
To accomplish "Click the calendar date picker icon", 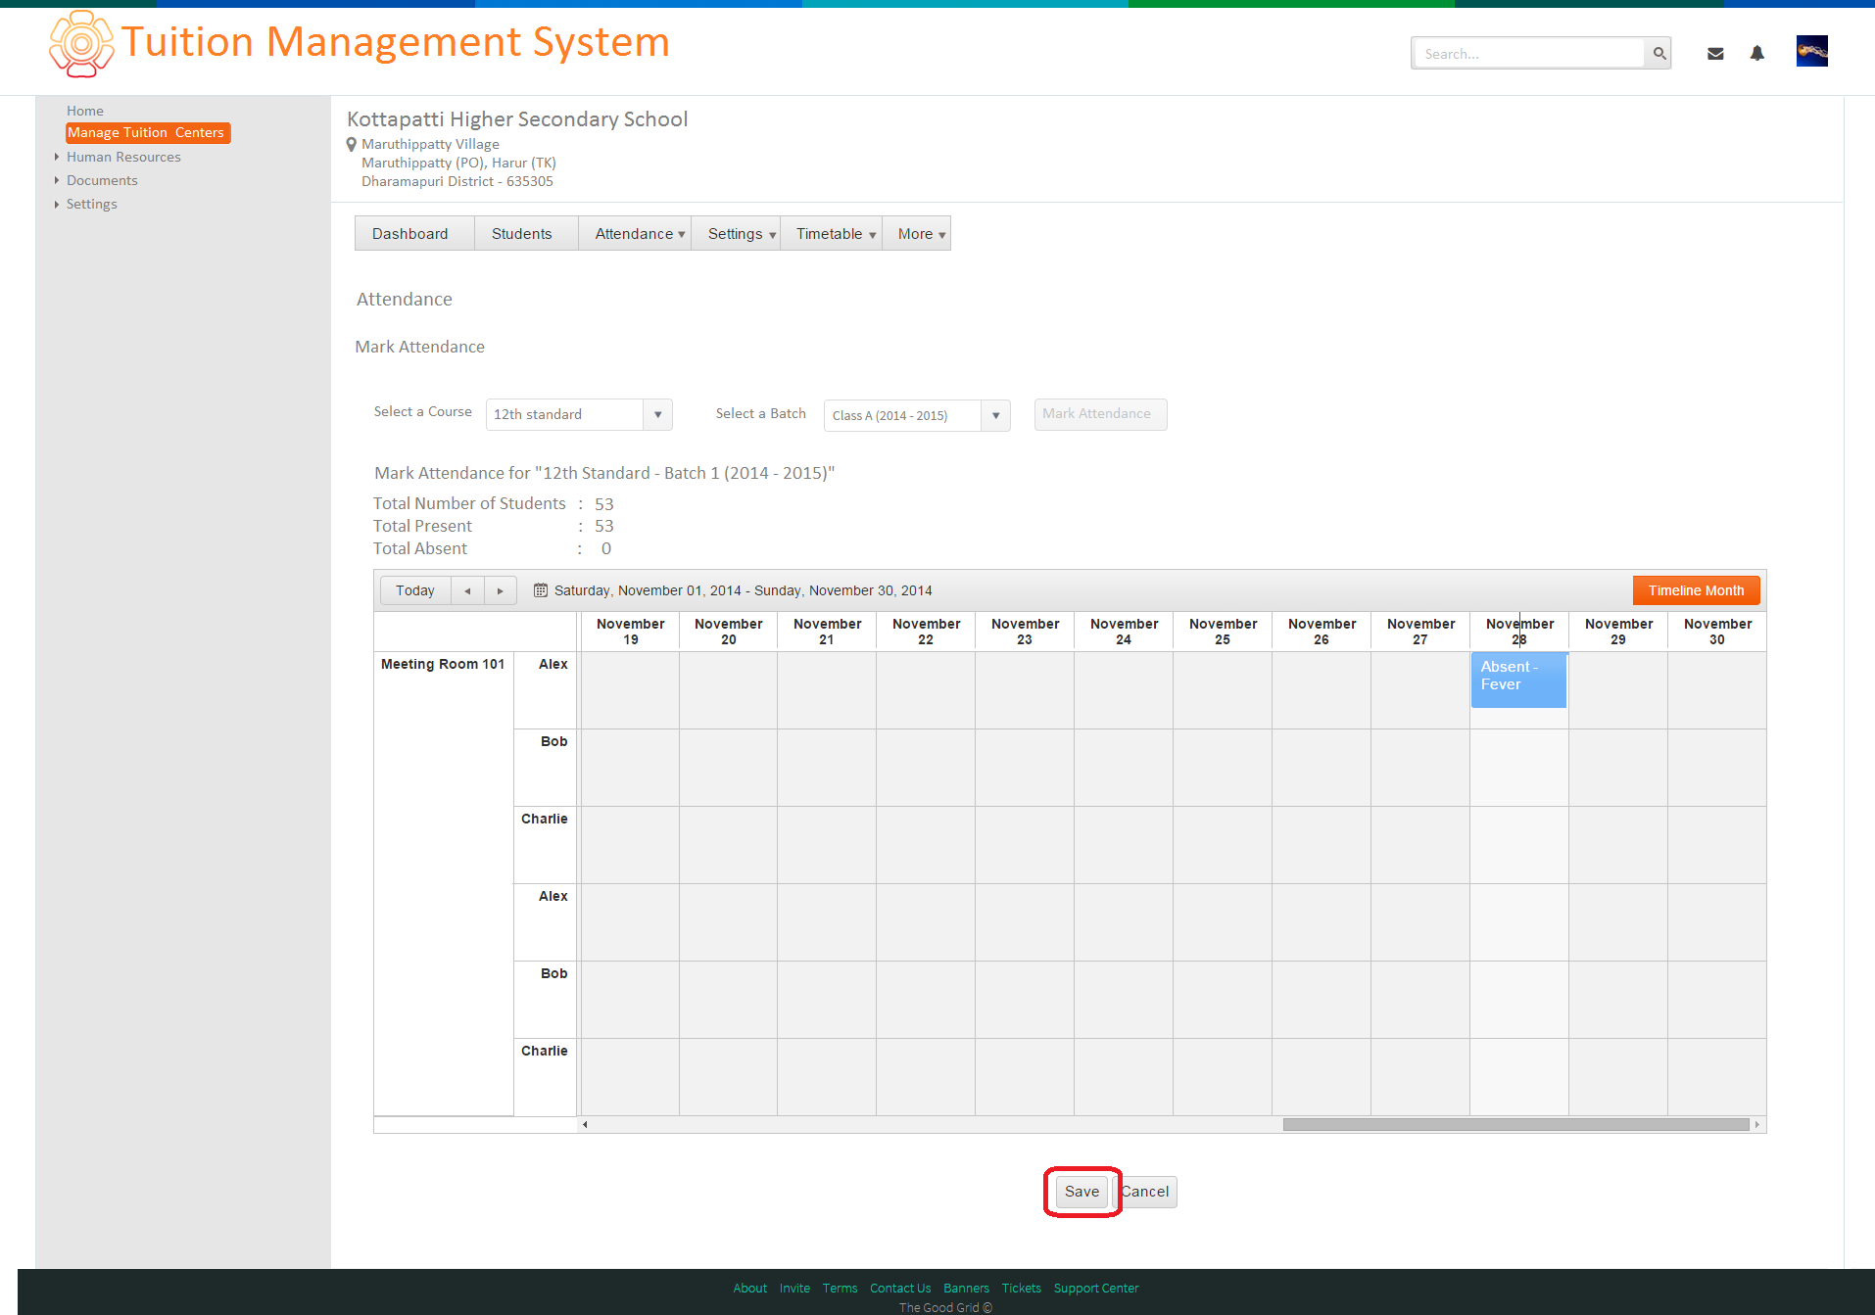I will tap(540, 590).
